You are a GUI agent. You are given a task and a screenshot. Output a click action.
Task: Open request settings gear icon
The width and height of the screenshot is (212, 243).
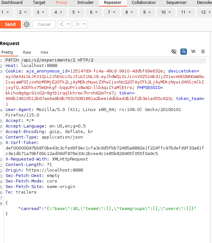(26, 24)
